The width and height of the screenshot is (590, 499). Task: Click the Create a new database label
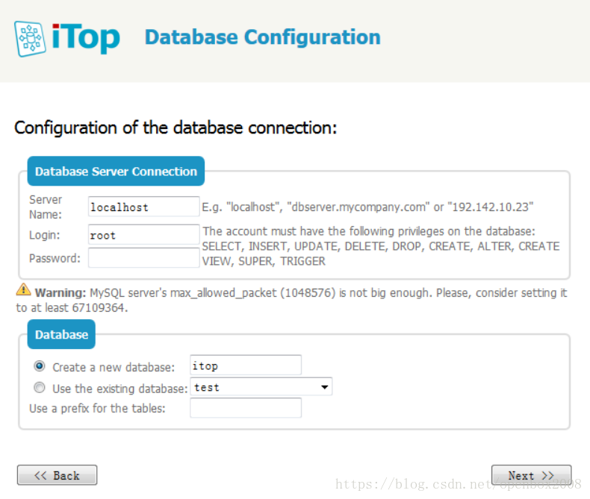114,367
